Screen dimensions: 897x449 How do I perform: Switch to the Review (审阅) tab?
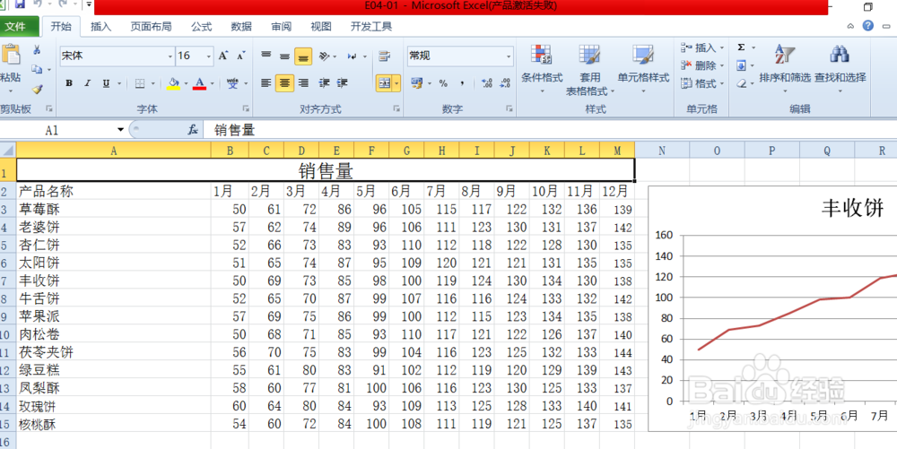tap(281, 26)
